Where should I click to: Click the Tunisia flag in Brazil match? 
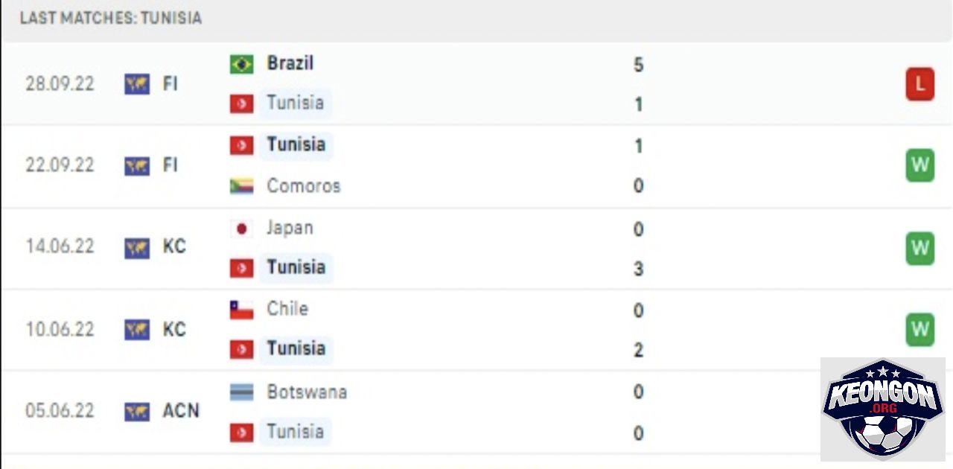[x=241, y=103]
